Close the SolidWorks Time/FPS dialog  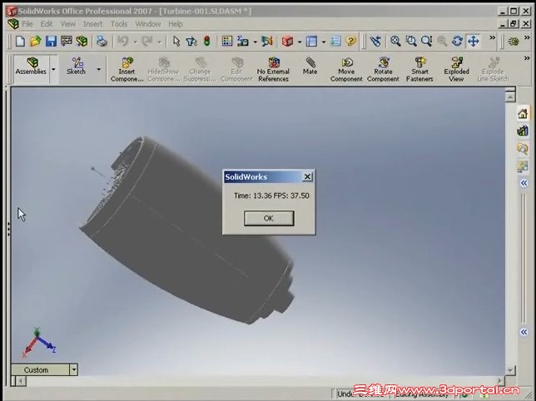(307, 176)
